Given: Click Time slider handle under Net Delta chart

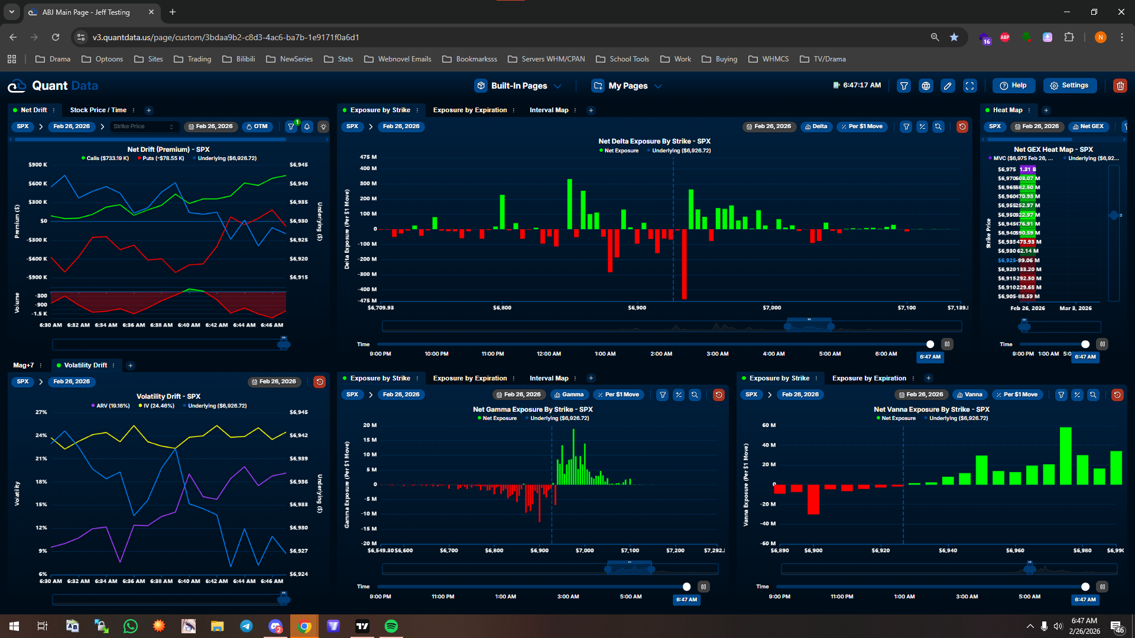Looking at the screenshot, I should (930, 344).
